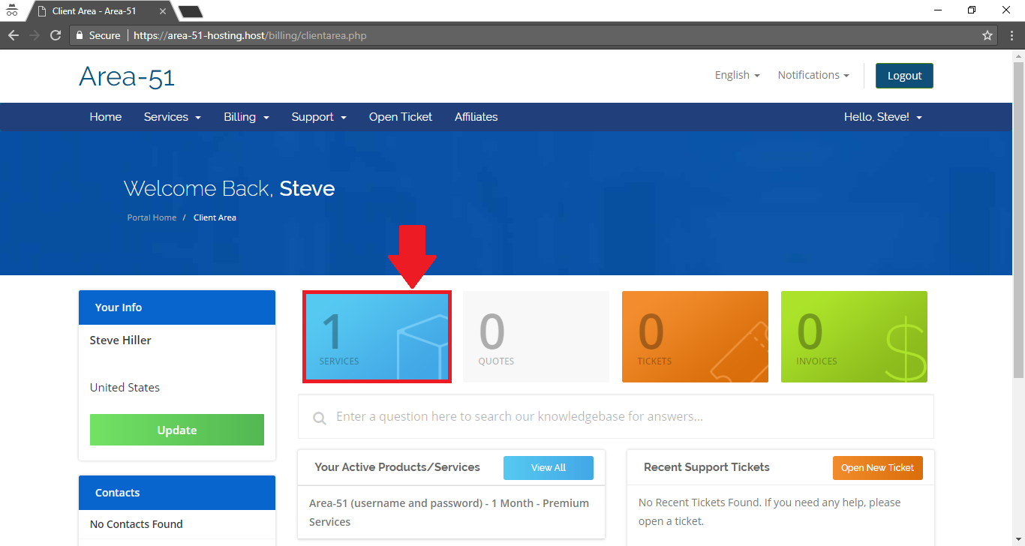
Task: Click the Open New Ticket button
Action: [x=877, y=468]
